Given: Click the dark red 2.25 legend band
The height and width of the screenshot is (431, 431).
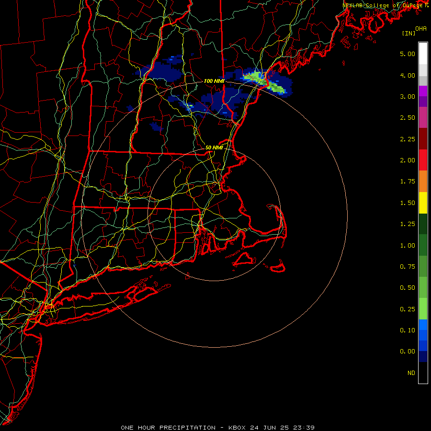Looking at the screenshot, I should tap(423, 139).
